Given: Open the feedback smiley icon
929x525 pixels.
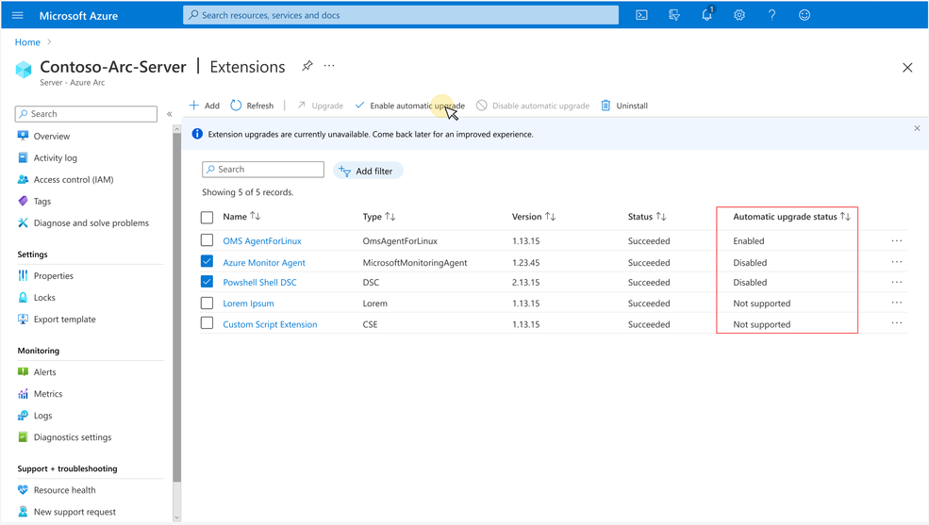Looking at the screenshot, I should point(805,15).
